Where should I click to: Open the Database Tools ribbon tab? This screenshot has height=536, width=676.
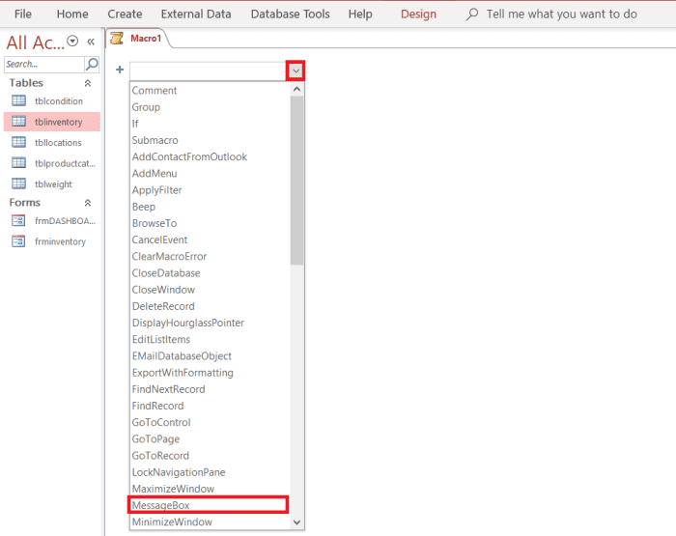coord(290,14)
